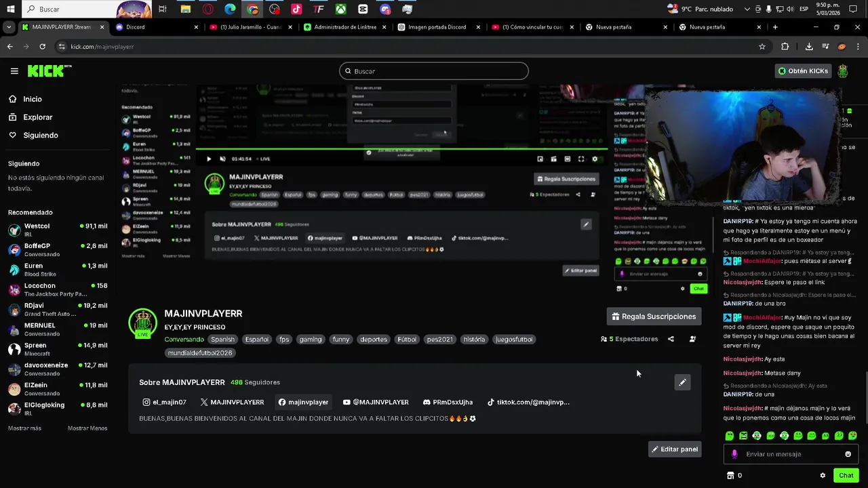Screen dimensions: 868x488
Task: Click the KICK logo
Action: 49,70
